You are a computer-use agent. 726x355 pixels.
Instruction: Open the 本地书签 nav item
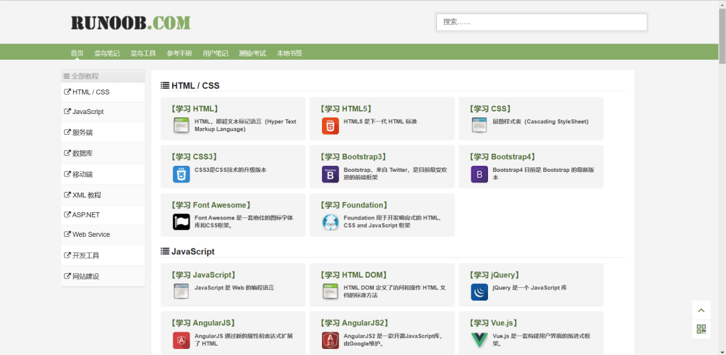tap(289, 53)
